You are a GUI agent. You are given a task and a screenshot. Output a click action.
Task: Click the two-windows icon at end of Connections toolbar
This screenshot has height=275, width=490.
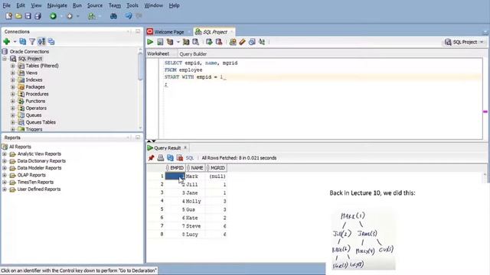(x=51, y=41)
